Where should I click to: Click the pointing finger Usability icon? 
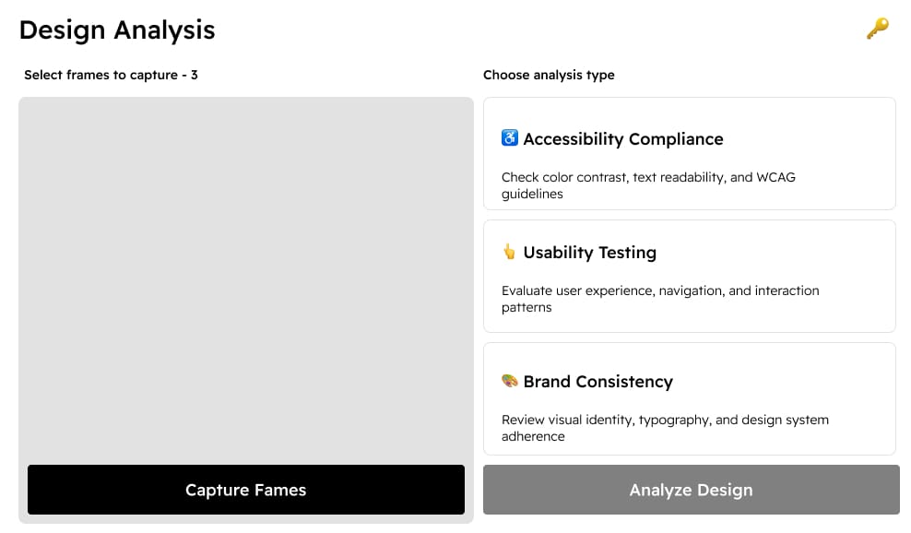click(x=509, y=252)
